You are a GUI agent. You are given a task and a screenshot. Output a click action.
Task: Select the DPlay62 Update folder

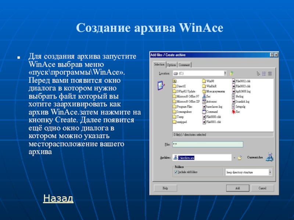(184, 91)
